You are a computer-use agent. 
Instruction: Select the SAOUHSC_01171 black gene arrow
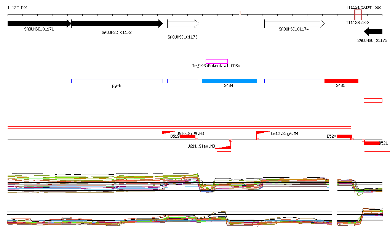pyautogui.click(x=39, y=24)
